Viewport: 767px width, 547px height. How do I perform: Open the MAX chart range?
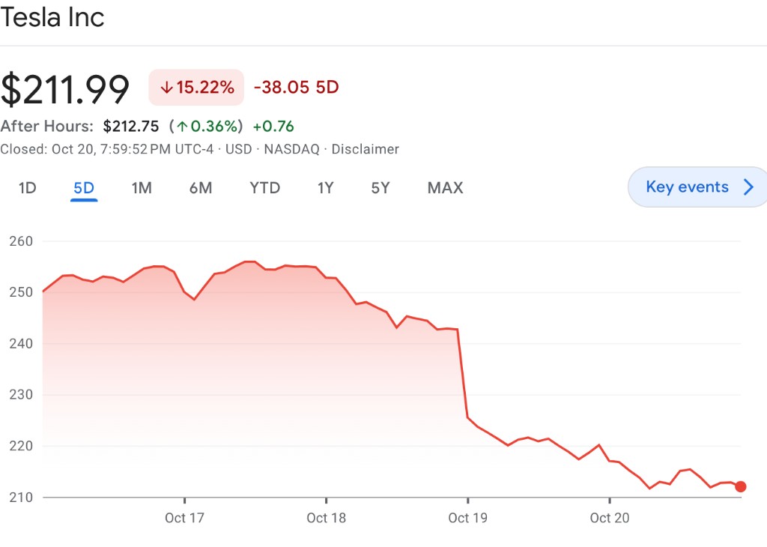pyautogui.click(x=445, y=188)
